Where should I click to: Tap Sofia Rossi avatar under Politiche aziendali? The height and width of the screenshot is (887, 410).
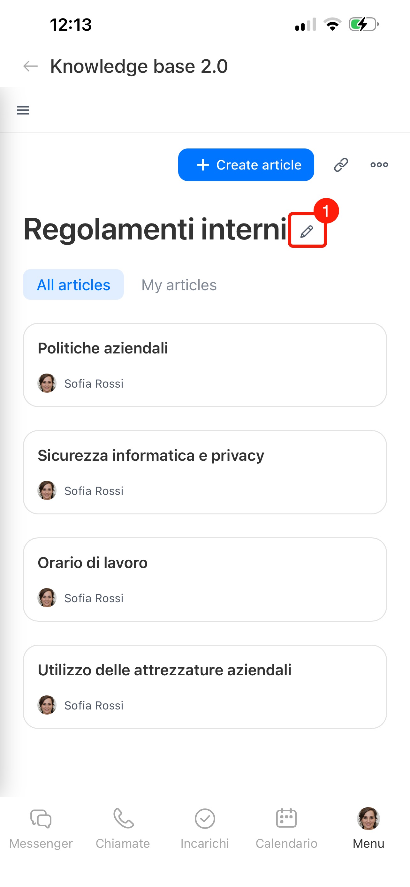point(47,383)
